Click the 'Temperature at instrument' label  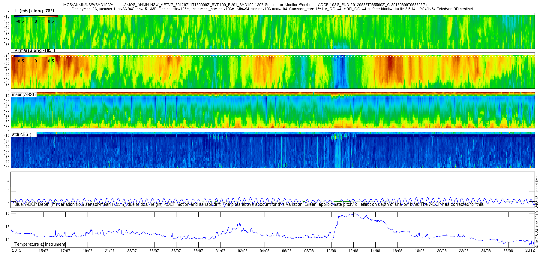click(x=40, y=244)
